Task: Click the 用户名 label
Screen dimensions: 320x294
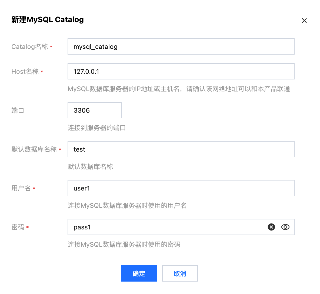Action: pyautogui.click(x=21, y=188)
